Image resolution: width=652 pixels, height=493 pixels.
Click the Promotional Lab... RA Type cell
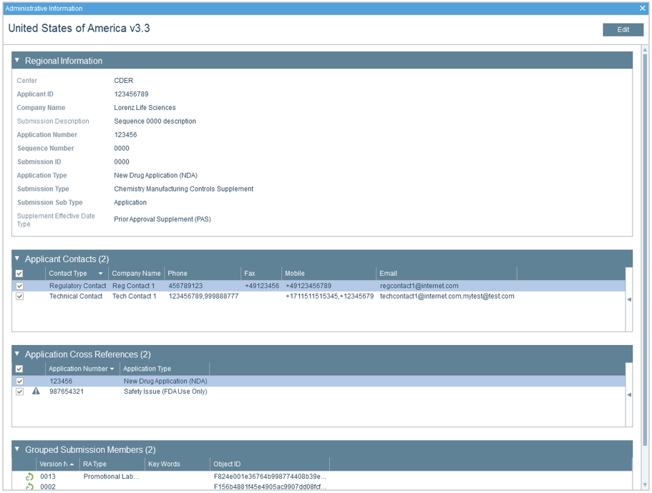pos(112,477)
